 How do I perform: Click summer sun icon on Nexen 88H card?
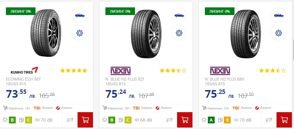click(278, 33)
